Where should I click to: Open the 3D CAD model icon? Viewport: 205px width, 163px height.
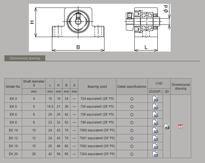167,126
